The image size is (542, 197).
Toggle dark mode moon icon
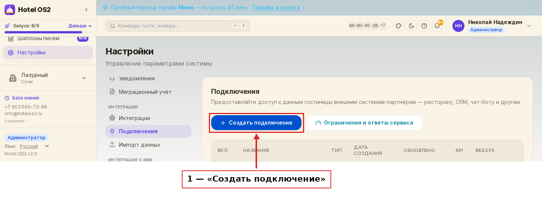pos(411,26)
